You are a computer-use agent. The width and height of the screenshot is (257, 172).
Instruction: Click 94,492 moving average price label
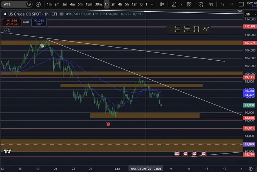tap(249, 95)
